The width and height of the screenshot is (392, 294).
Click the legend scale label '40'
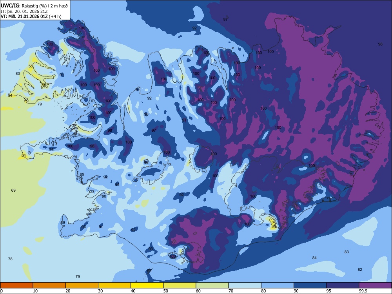click(x=133, y=291)
